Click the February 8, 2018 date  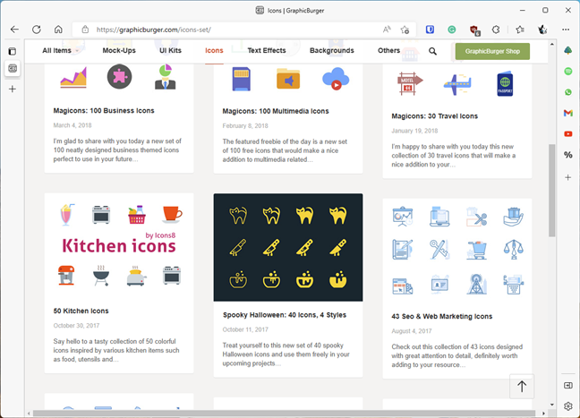click(x=245, y=126)
